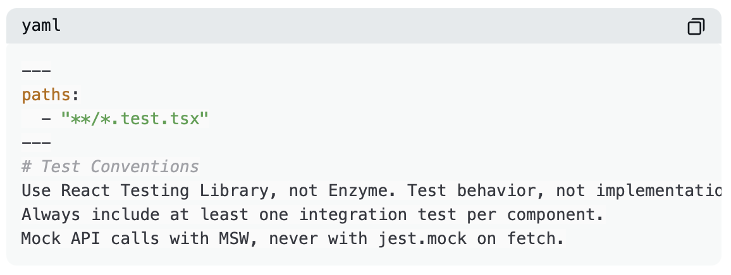
Task: Click the "**/*.test.tsx" glob string
Action: point(135,119)
